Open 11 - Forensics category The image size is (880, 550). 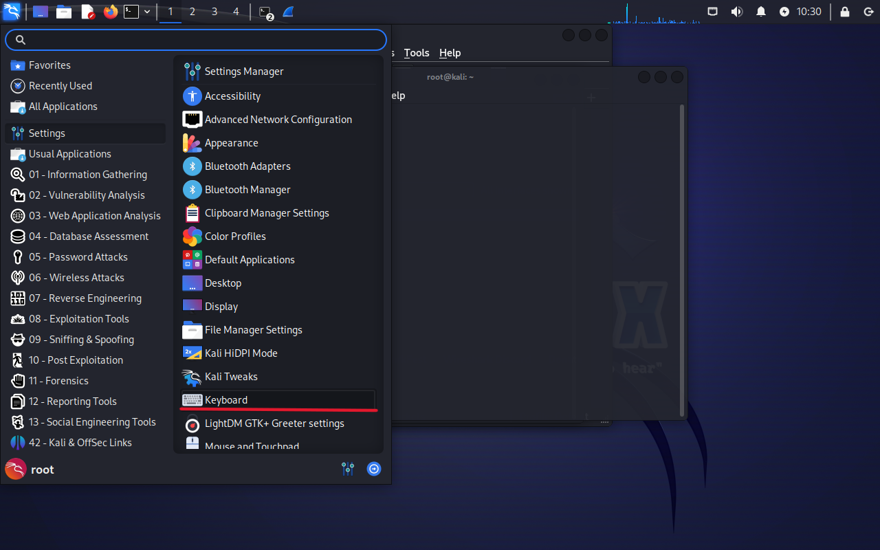coord(85,381)
